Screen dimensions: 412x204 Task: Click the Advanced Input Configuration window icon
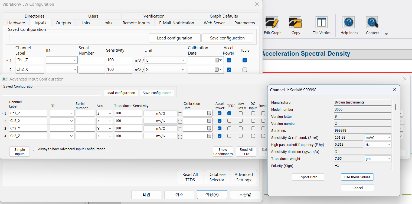click(x=4, y=79)
